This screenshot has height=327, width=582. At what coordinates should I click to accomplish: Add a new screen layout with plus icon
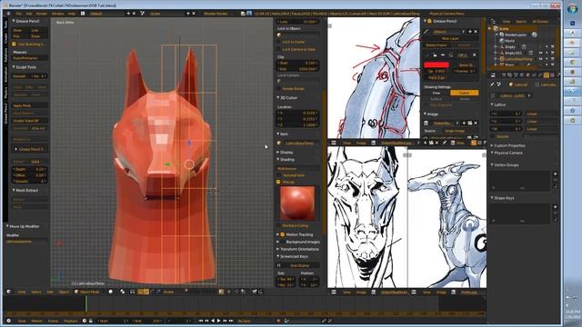click(128, 14)
